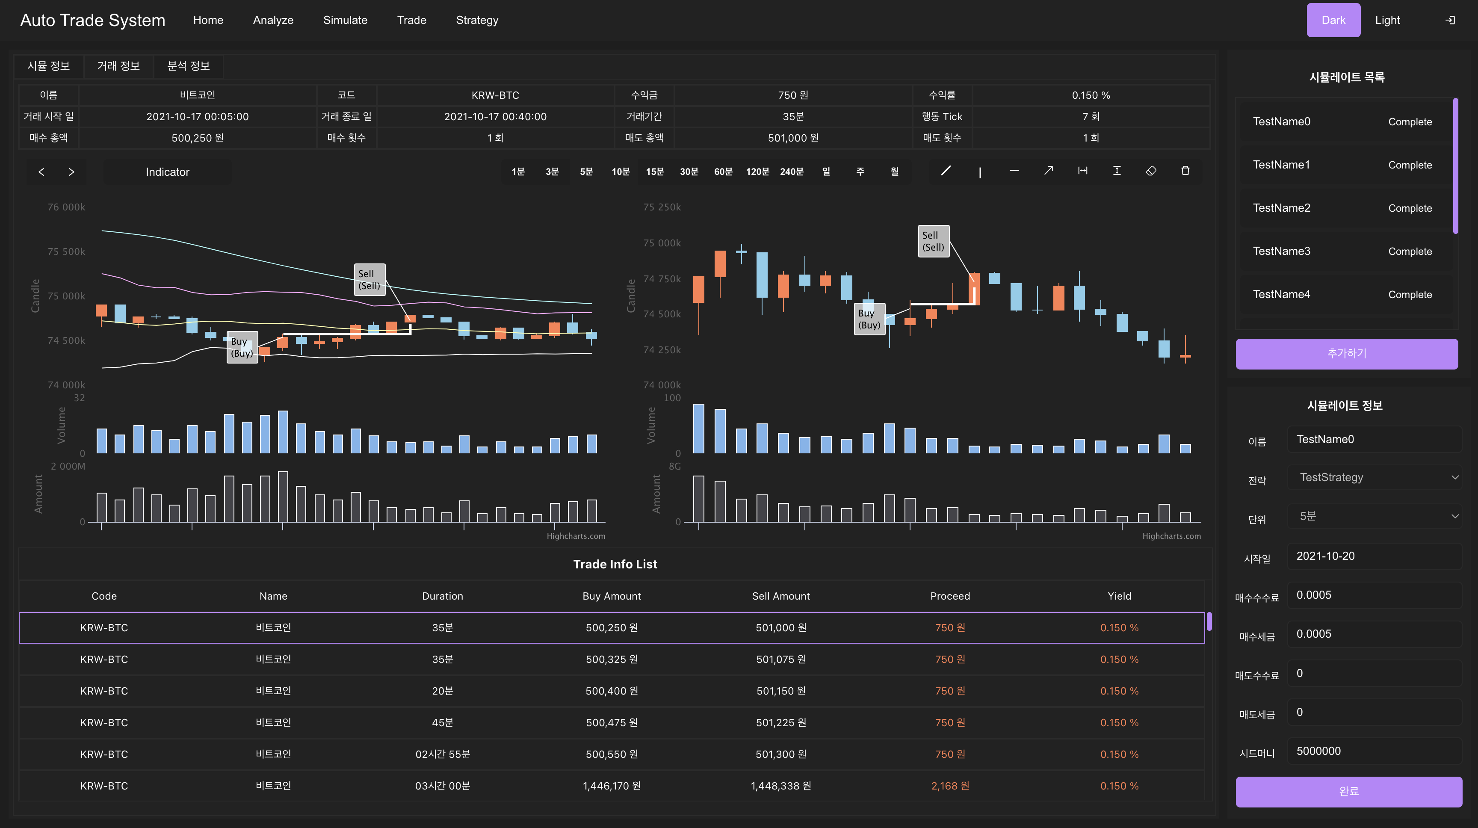Open the Indicator selector
1478x828 pixels.
(x=167, y=172)
